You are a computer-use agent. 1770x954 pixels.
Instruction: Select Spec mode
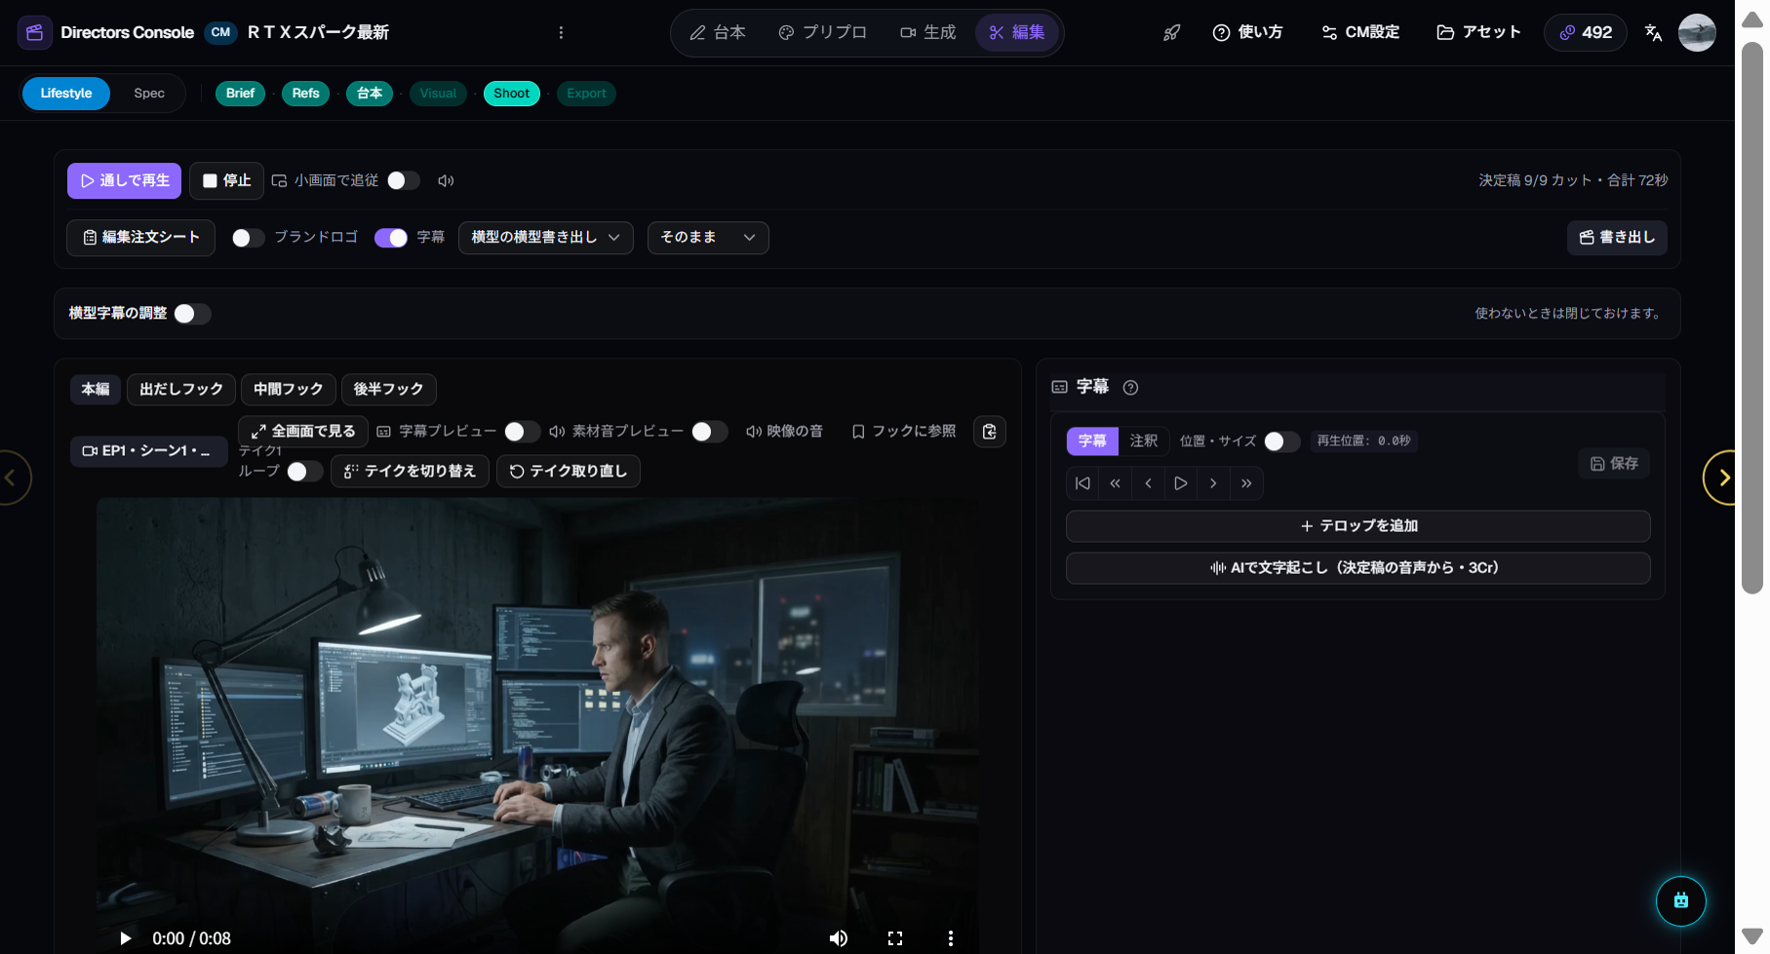(149, 94)
